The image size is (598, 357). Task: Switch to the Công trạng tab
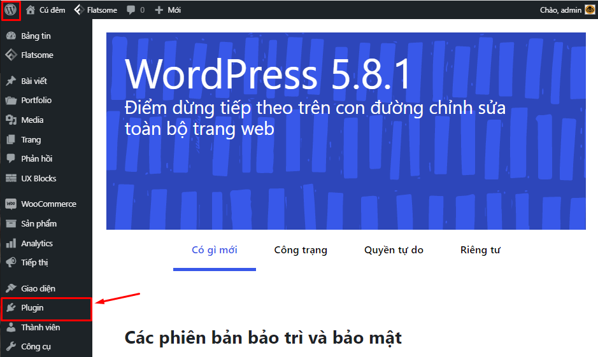click(301, 250)
